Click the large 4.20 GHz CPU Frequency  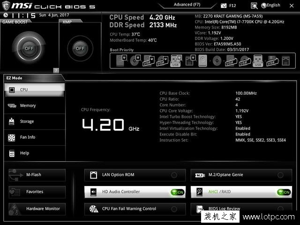click(111, 125)
